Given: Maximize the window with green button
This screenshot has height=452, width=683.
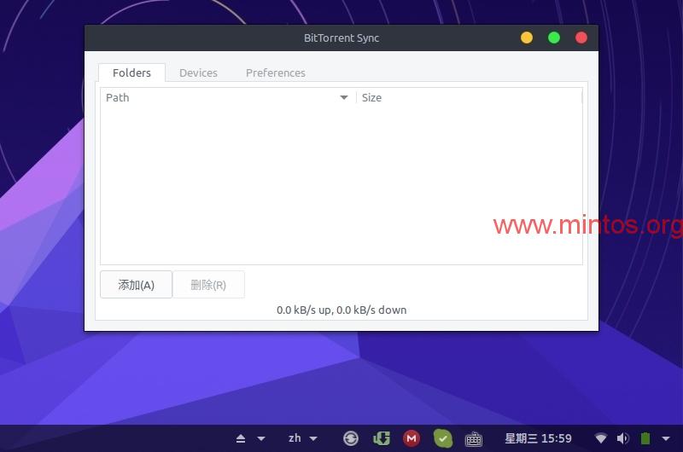Looking at the screenshot, I should [x=553, y=38].
